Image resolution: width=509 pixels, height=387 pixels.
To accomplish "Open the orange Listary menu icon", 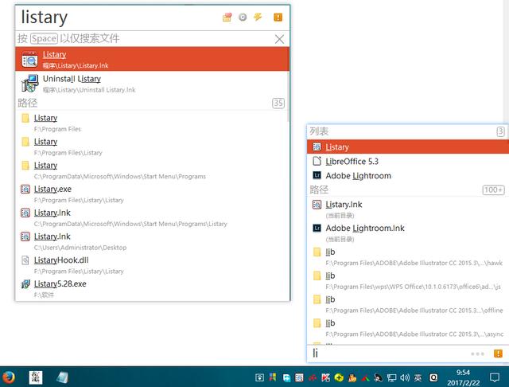I will tap(278, 17).
